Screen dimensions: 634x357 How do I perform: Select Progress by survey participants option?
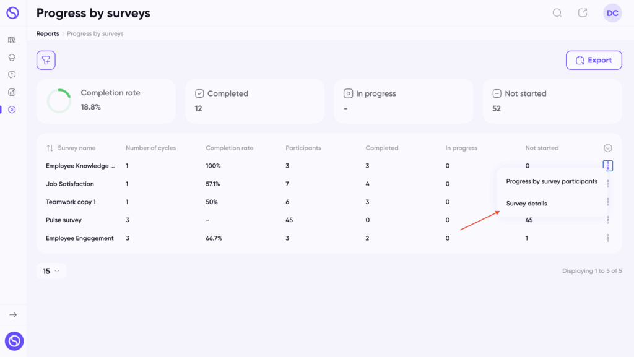coord(552,181)
